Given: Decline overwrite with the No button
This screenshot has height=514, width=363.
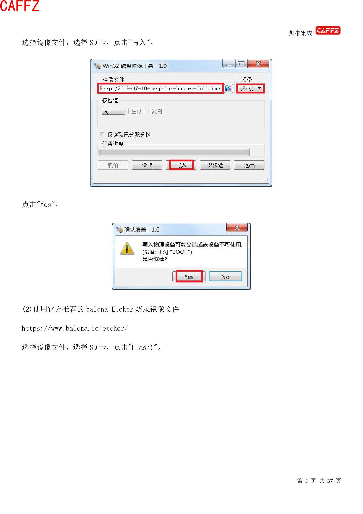Looking at the screenshot, I should click(x=225, y=277).
